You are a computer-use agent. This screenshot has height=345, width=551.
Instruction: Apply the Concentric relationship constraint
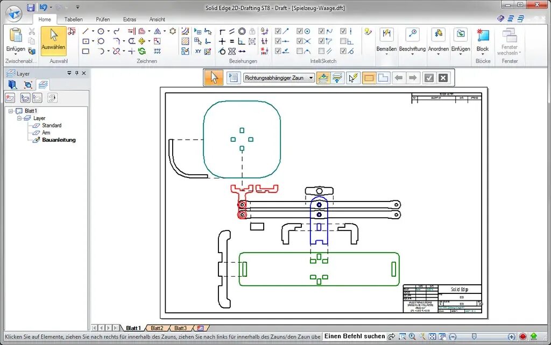click(242, 31)
